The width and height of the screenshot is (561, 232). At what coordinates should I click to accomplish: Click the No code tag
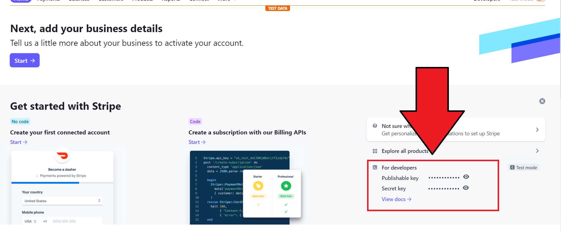click(20, 121)
